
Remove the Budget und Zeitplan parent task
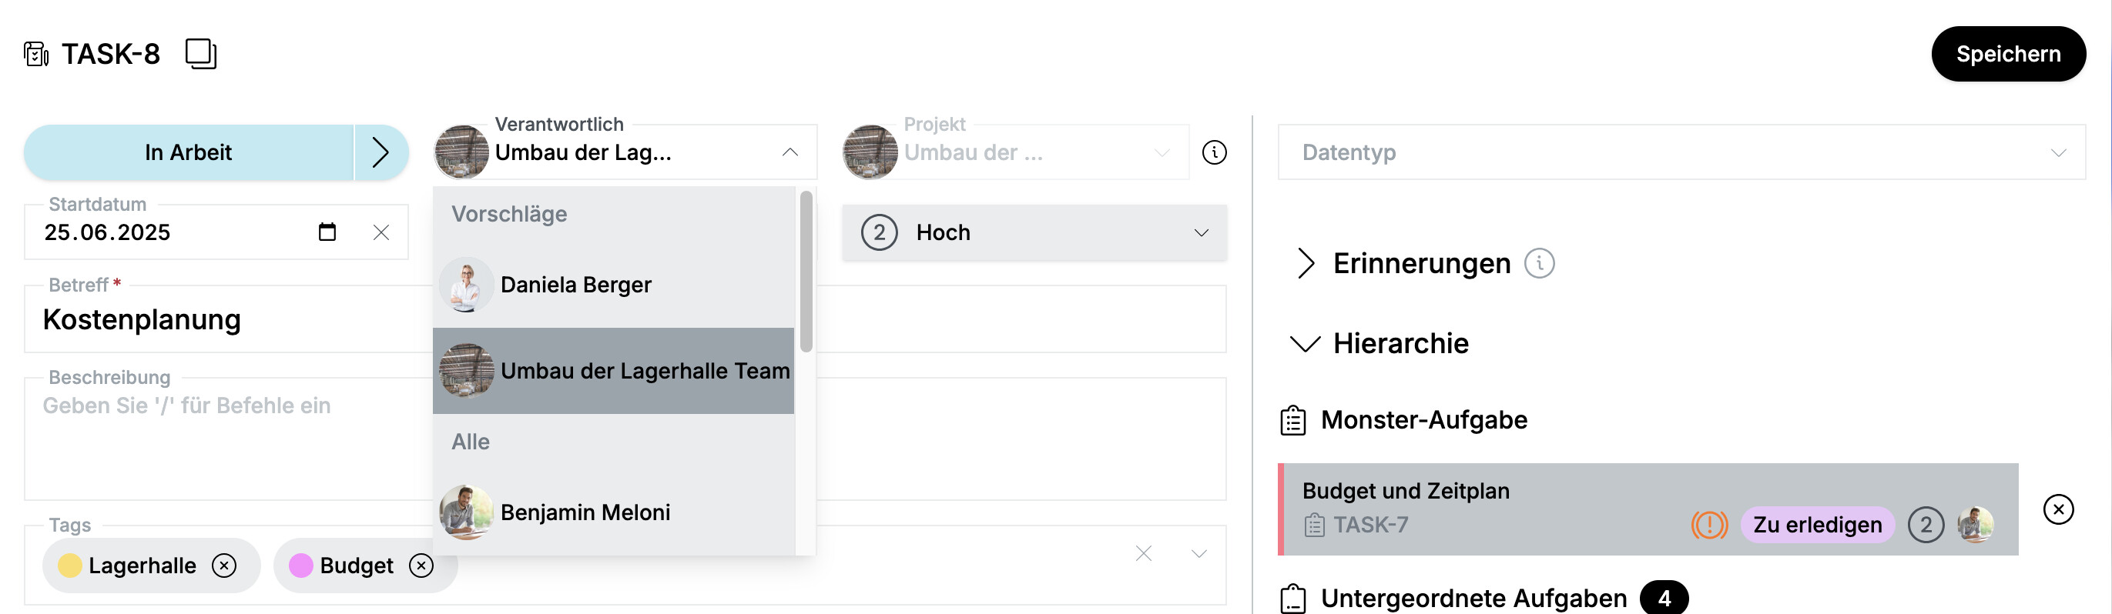2058,509
